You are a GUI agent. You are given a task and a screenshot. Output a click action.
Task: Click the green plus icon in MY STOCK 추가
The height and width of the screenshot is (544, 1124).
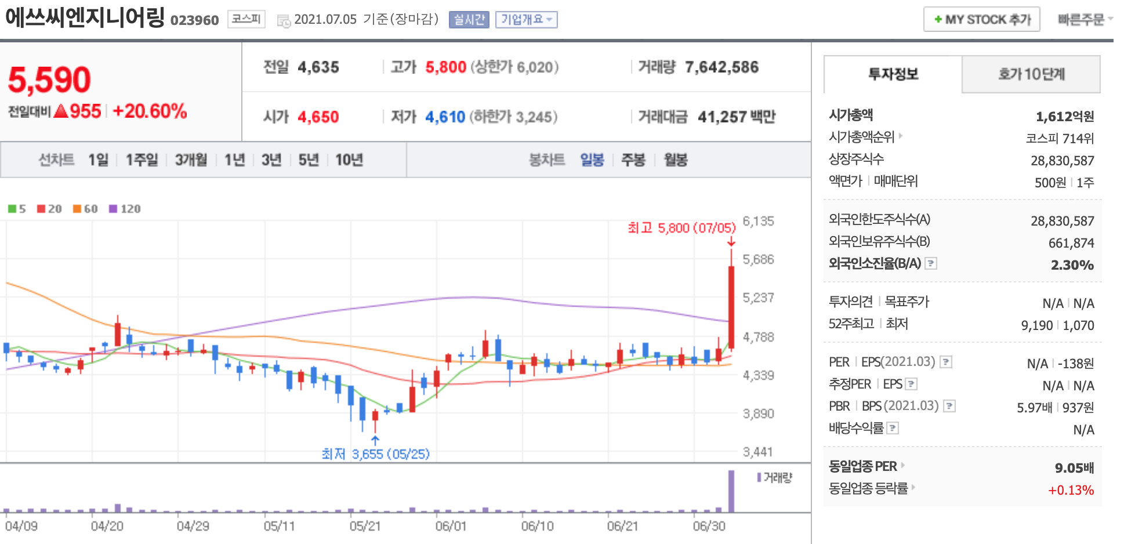pos(938,20)
